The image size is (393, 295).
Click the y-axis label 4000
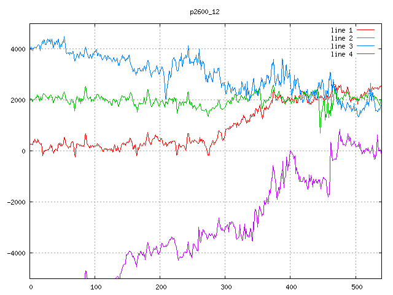click(18, 49)
